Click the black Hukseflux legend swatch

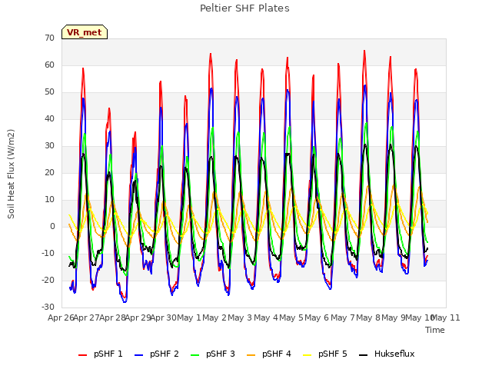(363, 355)
